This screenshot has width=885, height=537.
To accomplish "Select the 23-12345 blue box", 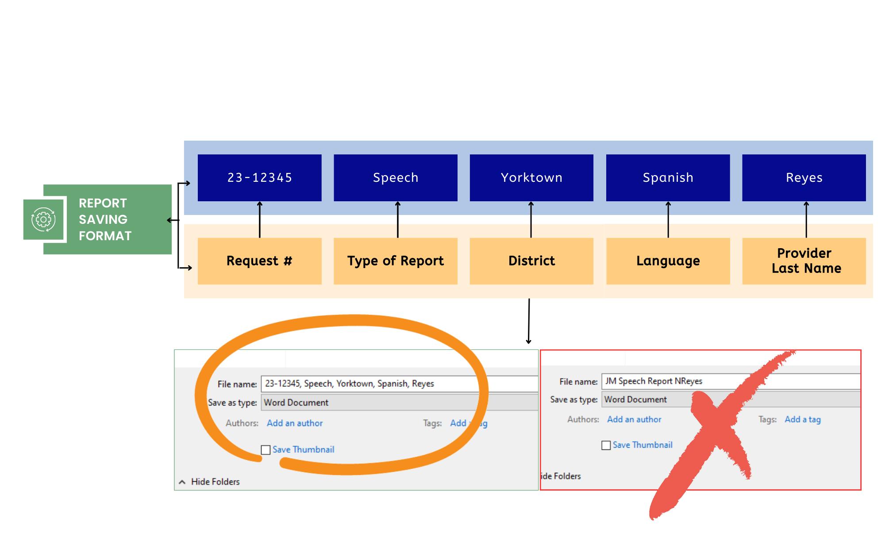I will 260,178.
